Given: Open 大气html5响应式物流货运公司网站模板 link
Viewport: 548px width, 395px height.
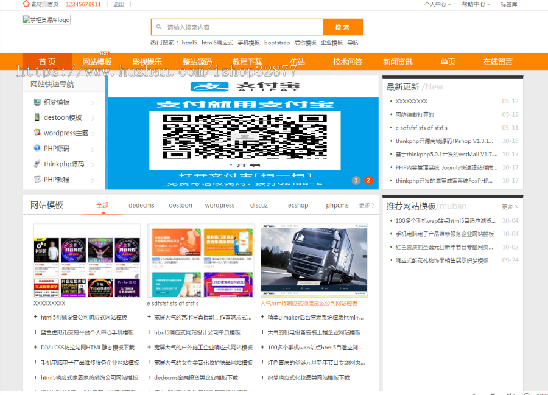Looking at the screenshot, I should tap(309, 303).
